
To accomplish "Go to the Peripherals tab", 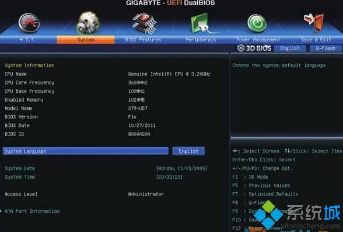I will coord(201,40).
